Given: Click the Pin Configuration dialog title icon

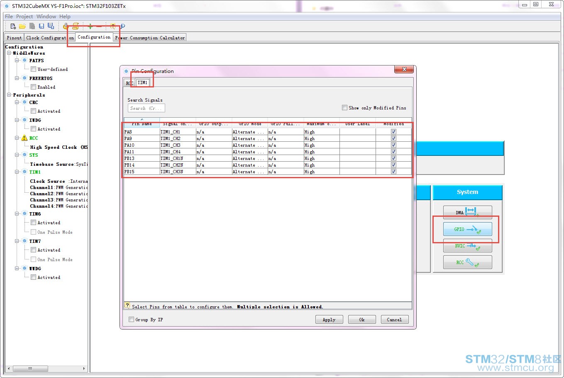Looking at the screenshot, I should 126,71.
